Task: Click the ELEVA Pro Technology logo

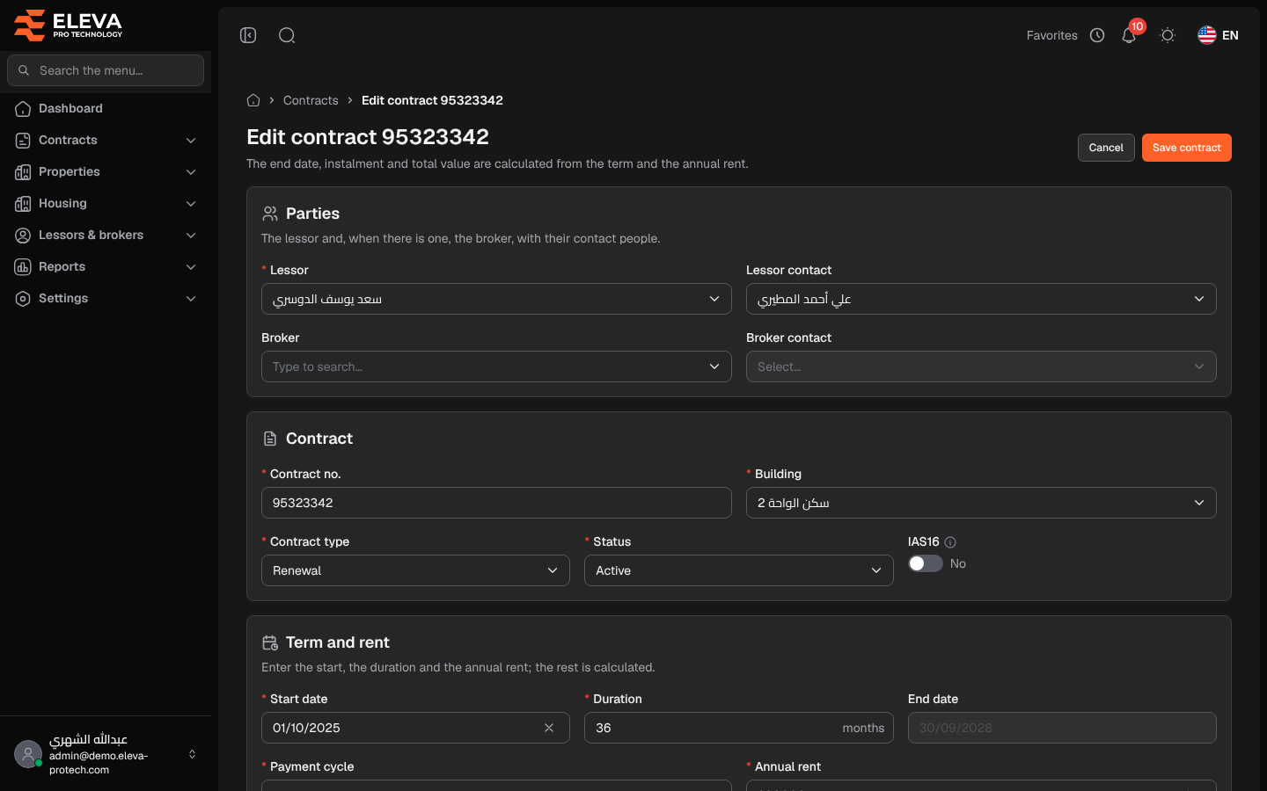Action: (69, 25)
